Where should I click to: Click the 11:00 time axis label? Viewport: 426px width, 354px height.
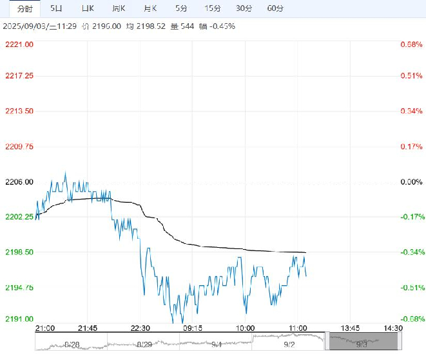[298, 328]
